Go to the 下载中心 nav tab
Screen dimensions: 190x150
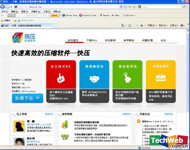point(92,40)
